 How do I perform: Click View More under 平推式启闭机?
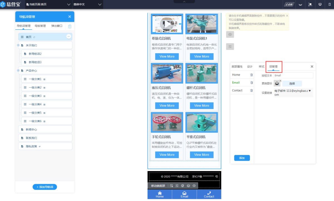coord(202,155)
